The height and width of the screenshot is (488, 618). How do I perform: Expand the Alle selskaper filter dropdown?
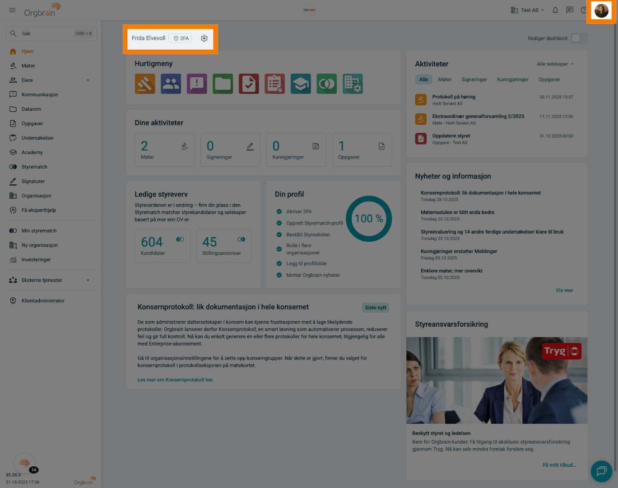pos(555,64)
